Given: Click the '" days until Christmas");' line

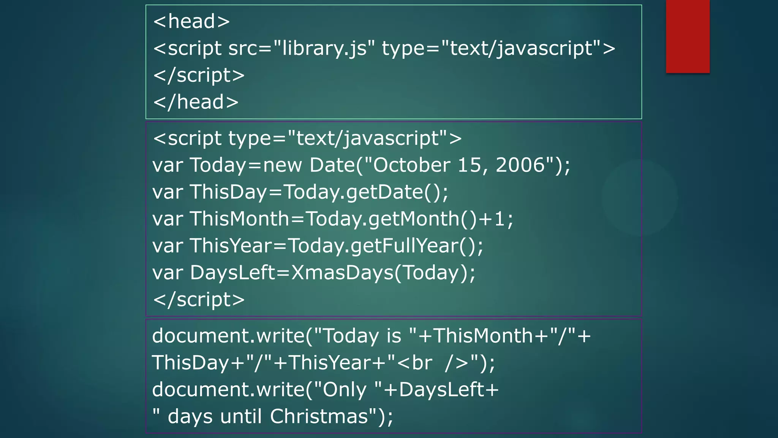Looking at the screenshot, I should coord(273,417).
